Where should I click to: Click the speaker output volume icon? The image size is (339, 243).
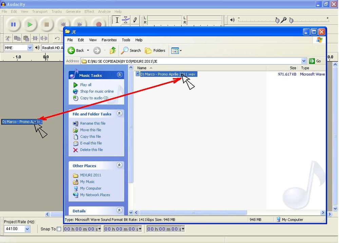232,20
